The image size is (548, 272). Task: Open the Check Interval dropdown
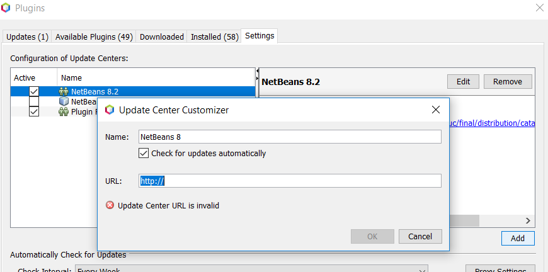[x=251, y=269]
